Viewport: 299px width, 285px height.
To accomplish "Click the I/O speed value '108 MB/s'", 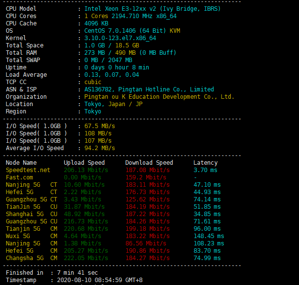I will pyautogui.click(x=98, y=133).
